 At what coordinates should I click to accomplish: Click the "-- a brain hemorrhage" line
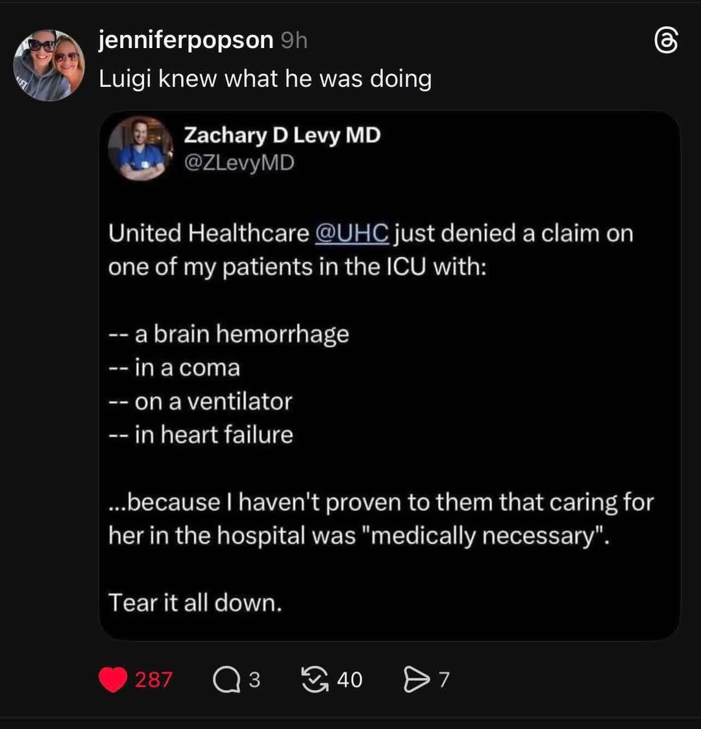coord(228,334)
